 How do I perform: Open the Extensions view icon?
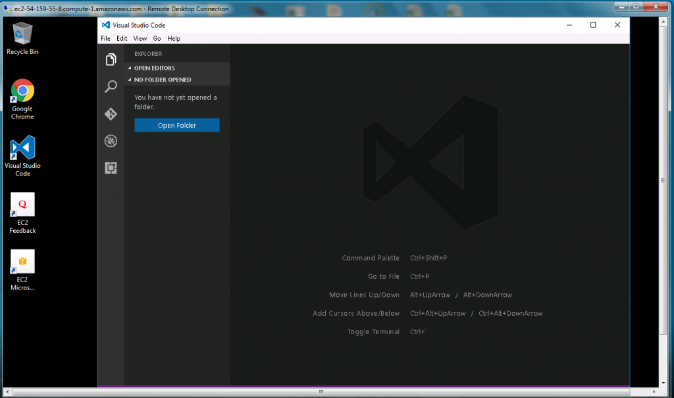click(111, 168)
